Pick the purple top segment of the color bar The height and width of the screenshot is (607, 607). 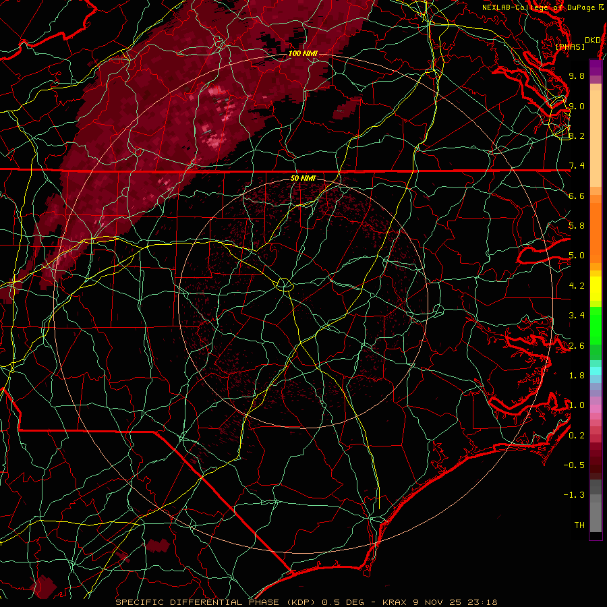[x=596, y=67]
